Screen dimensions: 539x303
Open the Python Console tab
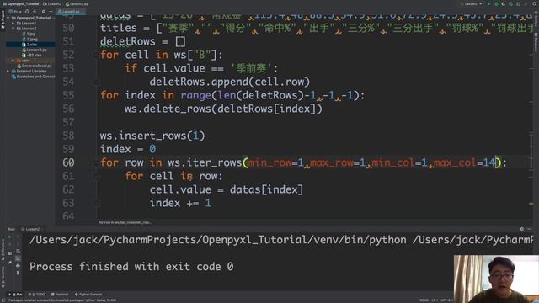tap(88, 295)
